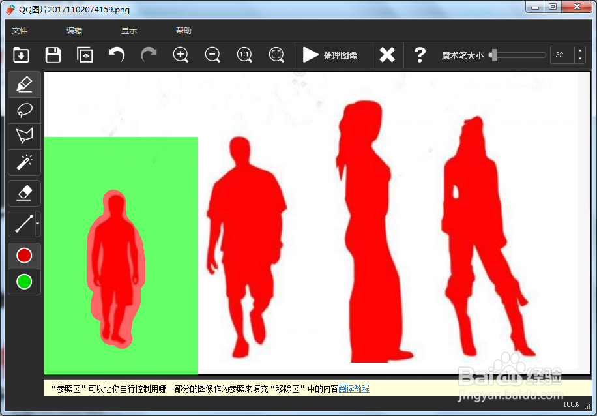Viewport: 597px width, 416px height.
Task: Show original image preview icon
Action: coord(85,55)
